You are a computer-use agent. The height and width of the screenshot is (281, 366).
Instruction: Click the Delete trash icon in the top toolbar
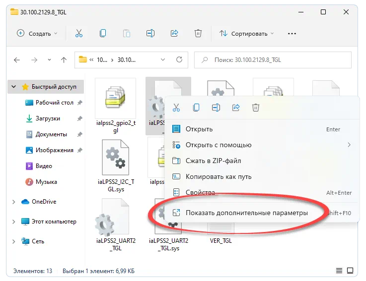pyautogui.click(x=198, y=34)
